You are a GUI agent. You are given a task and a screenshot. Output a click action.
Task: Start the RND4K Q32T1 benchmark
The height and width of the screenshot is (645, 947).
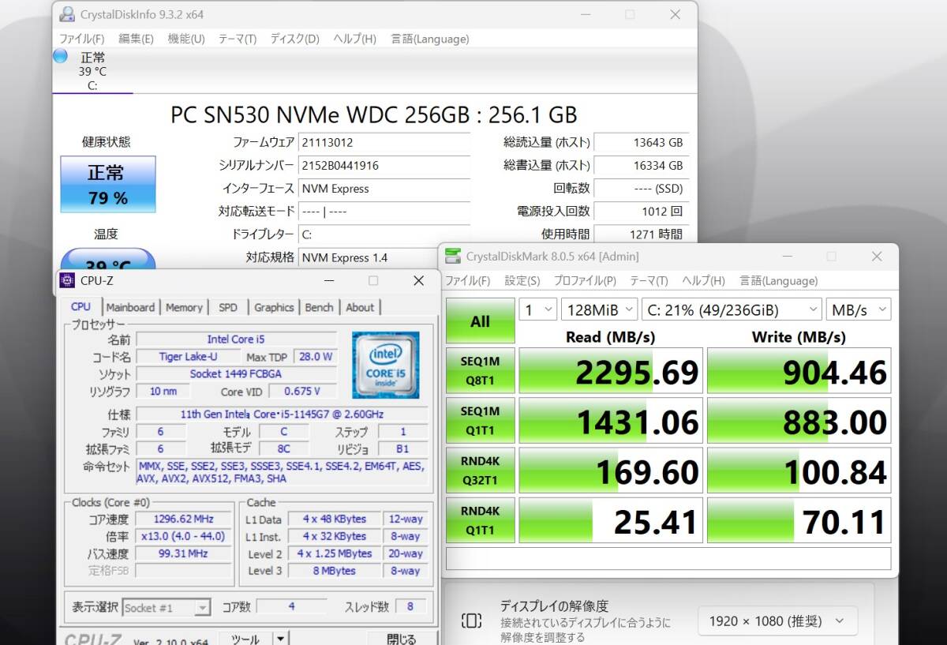pos(480,471)
